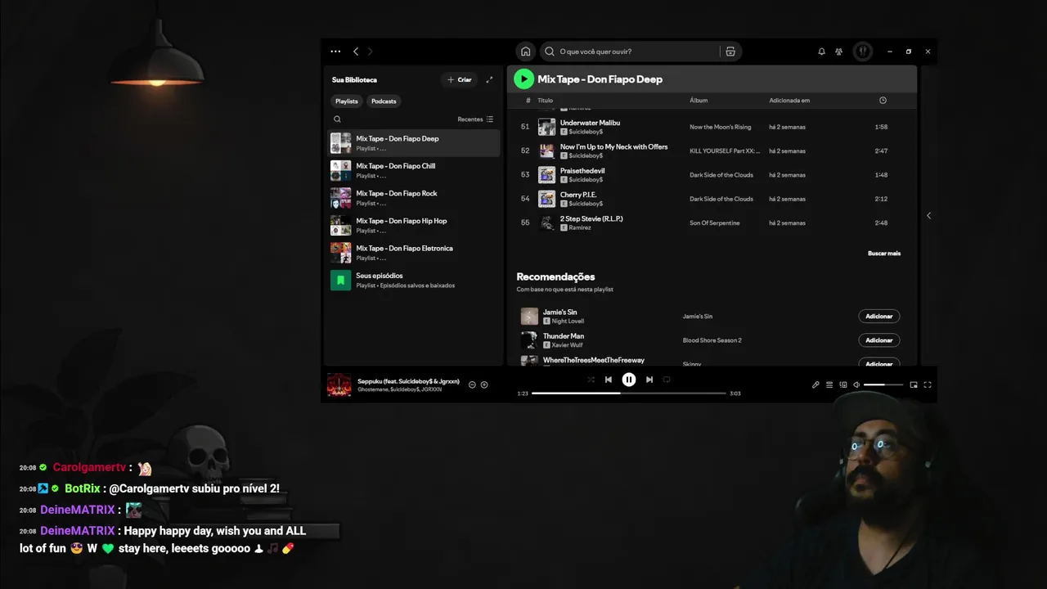The height and width of the screenshot is (589, 1047).
Task: Open connect to a device
Action: pyautogui.click(x=843, y=384)
